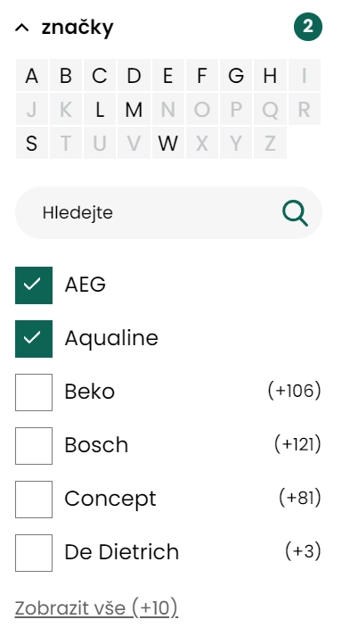350x636 pixels.
Task: Select the Concept brand checkbox
Action: pos(34,500)
